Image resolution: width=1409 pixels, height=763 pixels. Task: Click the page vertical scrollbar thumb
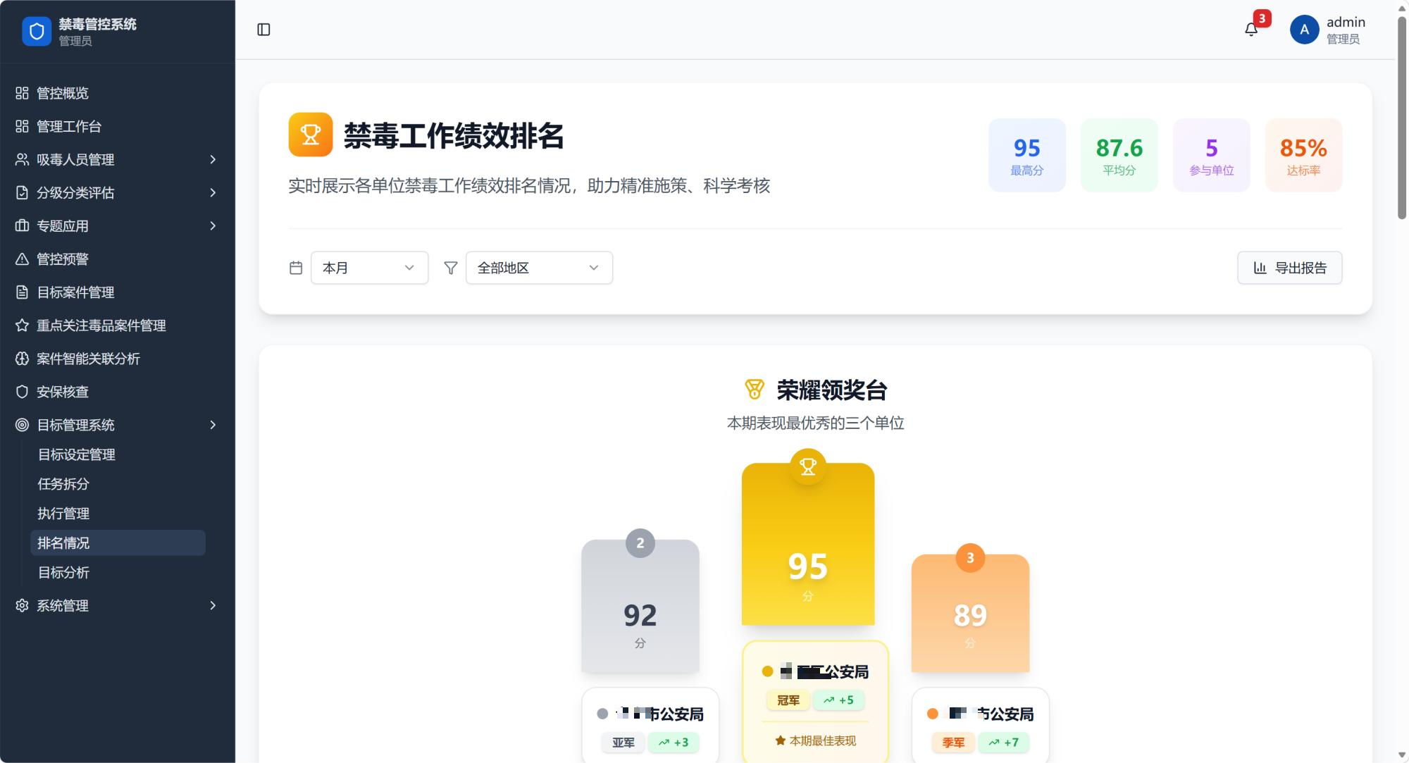[1402, 118]
